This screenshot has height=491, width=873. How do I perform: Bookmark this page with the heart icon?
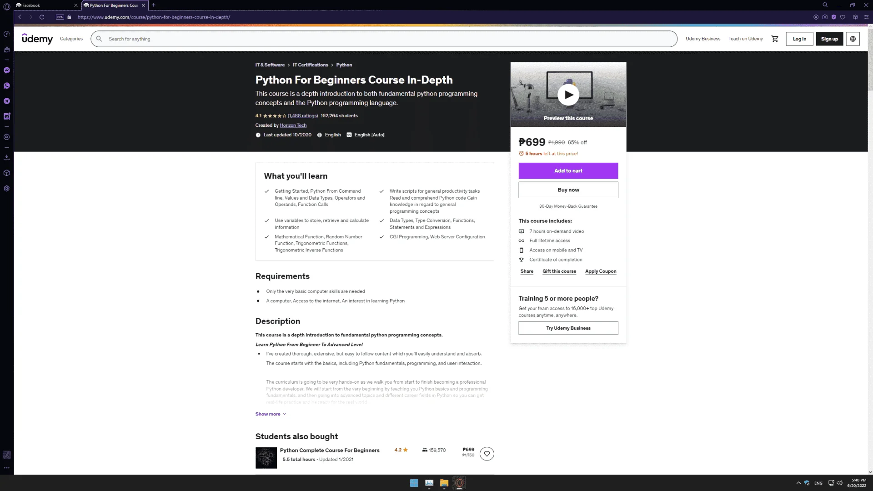843,17
